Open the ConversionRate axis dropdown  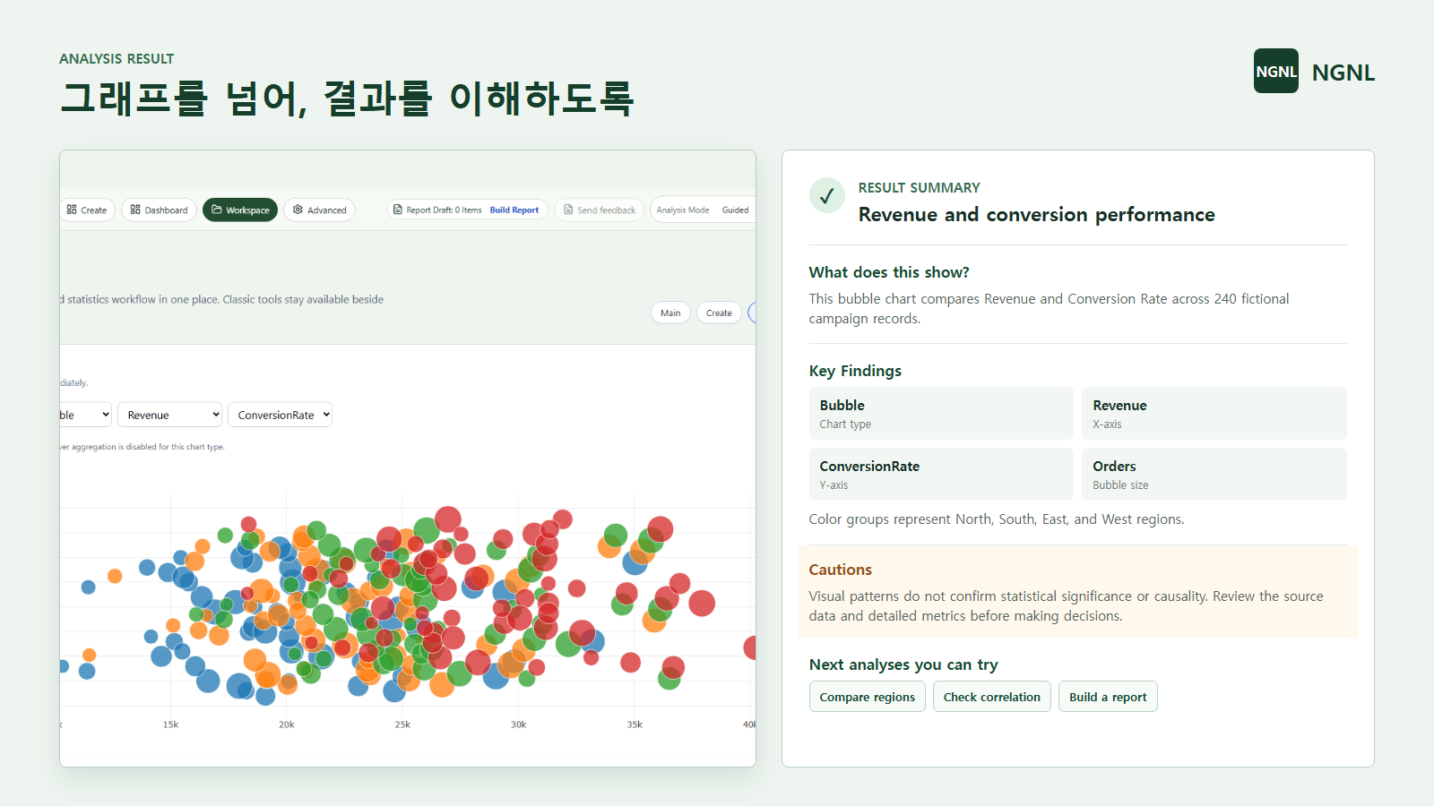point(280,415)
